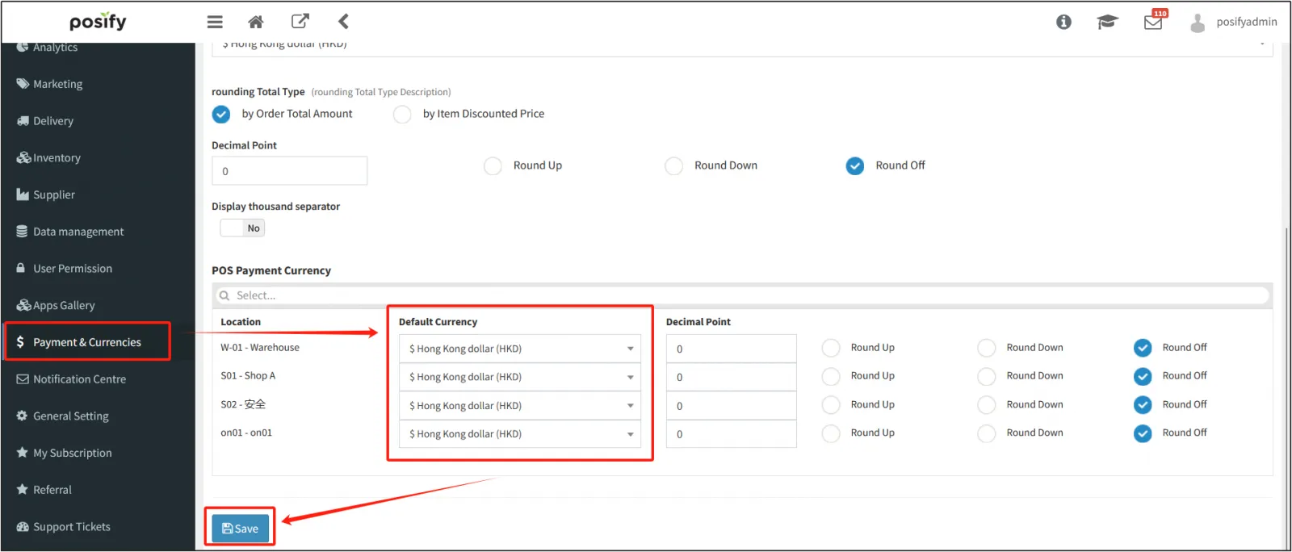Viewport: 1292px width, 552px height.
Task: Click the User Permission lock icon
Action: point(21,268)
